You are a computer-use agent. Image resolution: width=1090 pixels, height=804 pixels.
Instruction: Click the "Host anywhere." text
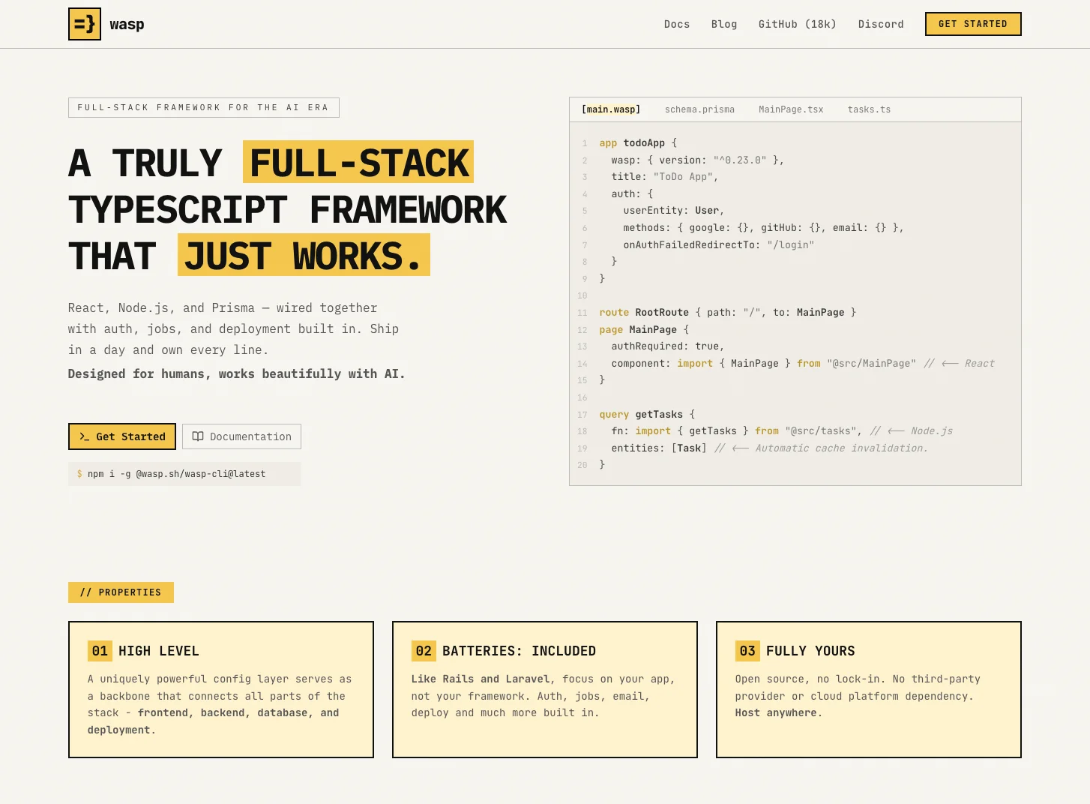click(x=779, y=712)
